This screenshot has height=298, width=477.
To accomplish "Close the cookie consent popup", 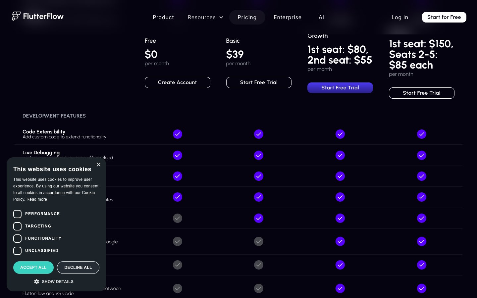I will point(98,165).
